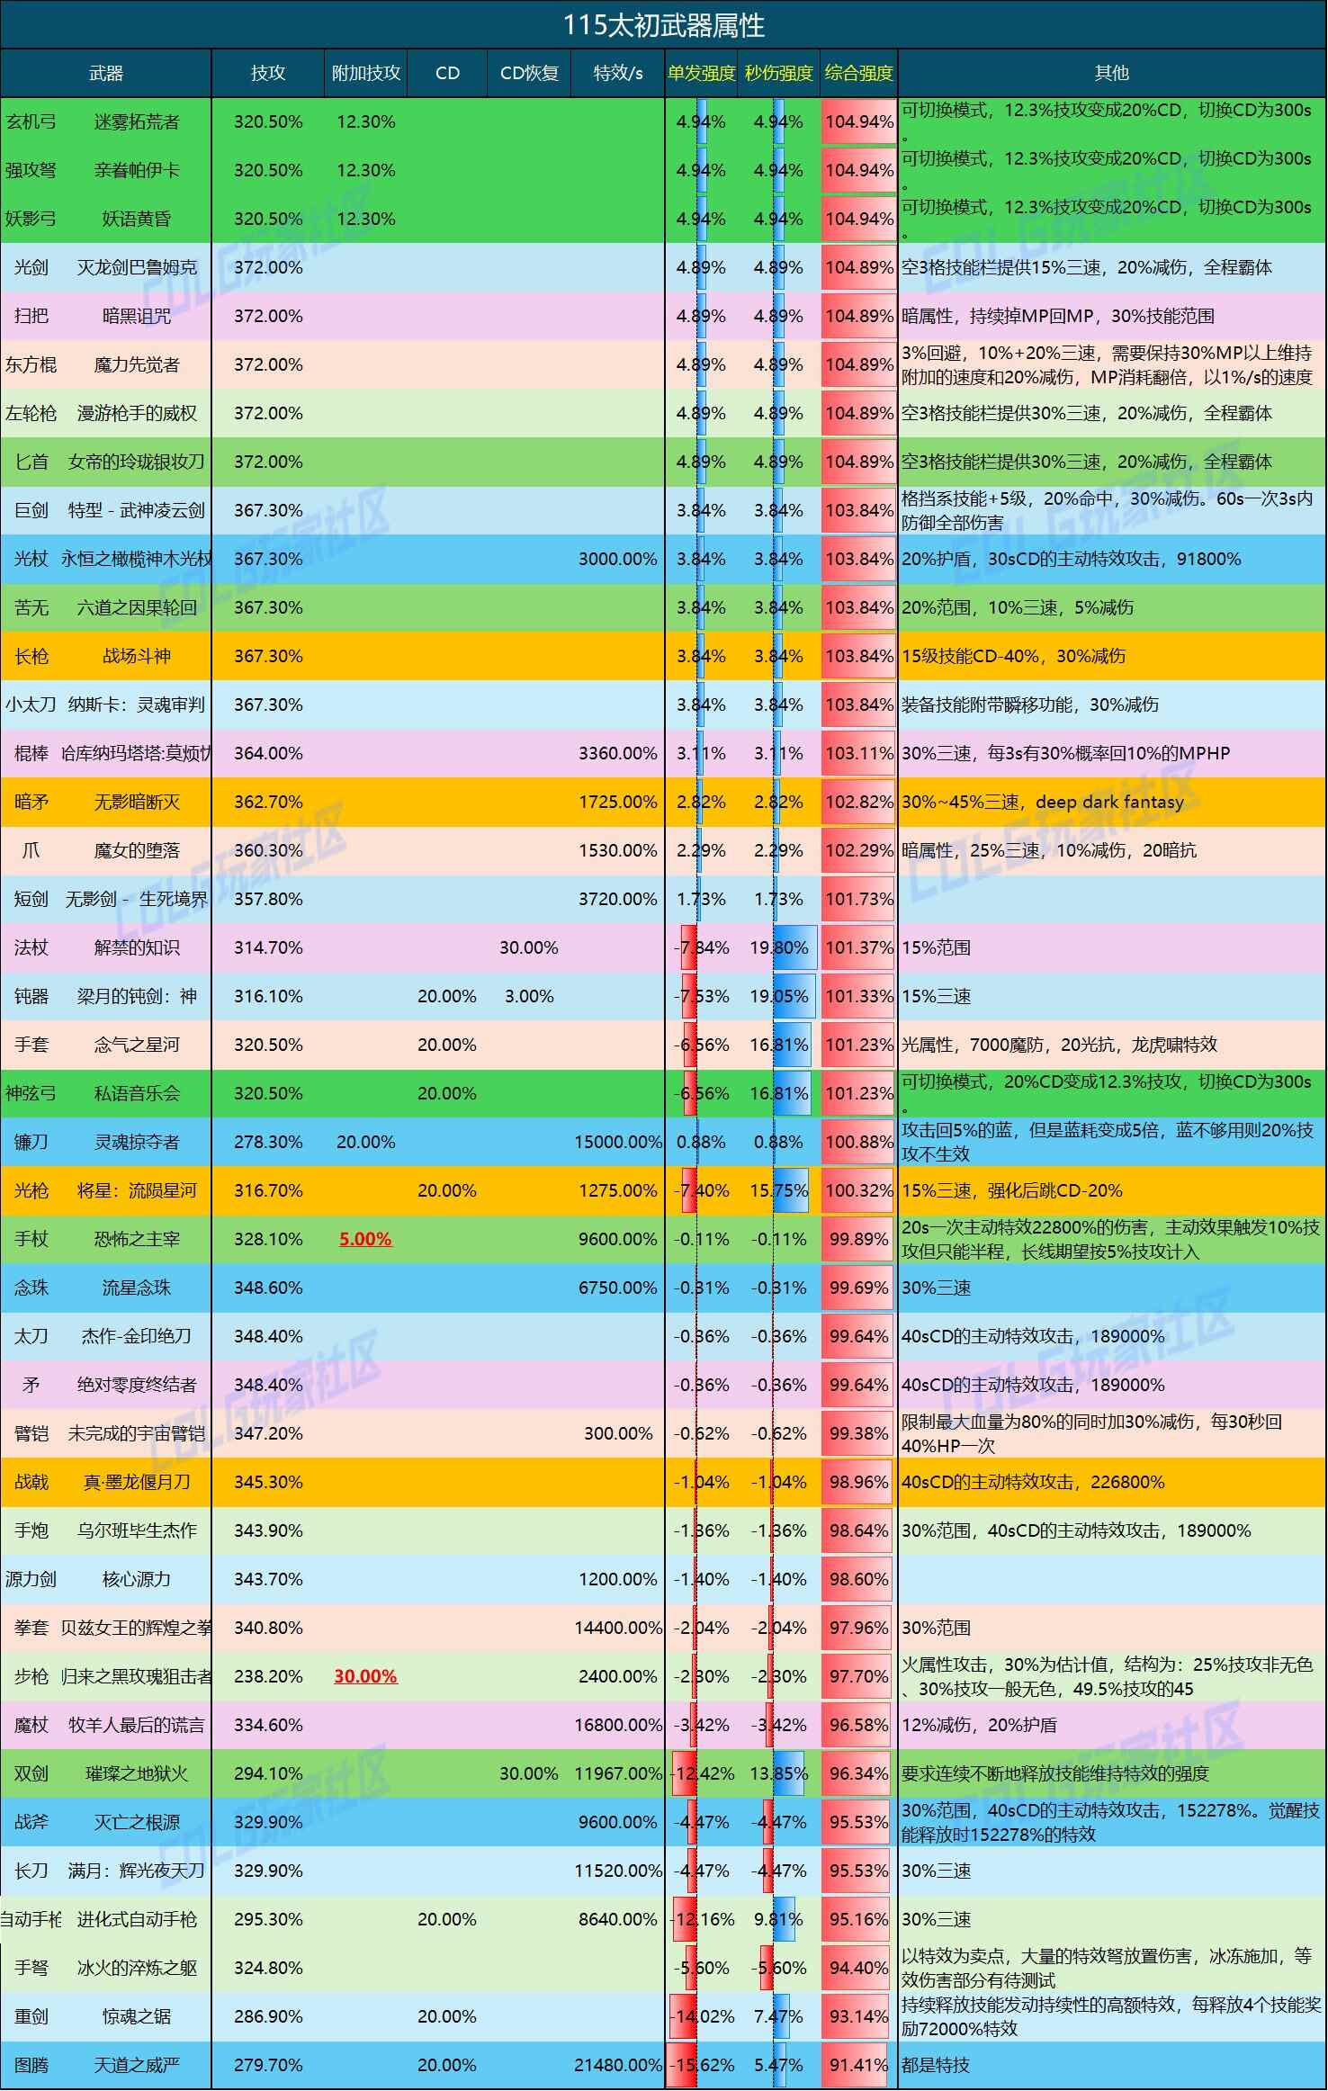This screenshot has height=2091, width=1328.
Task: Select the '单发强度' column header
Action: tap(702, 73)
